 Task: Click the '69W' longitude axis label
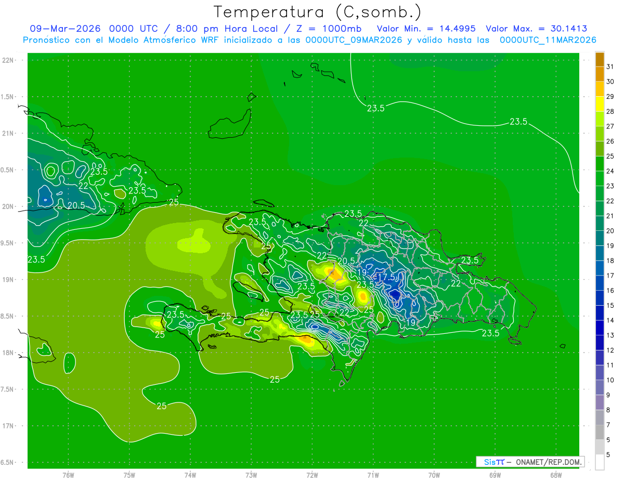pyautogui.click(x=495, y=475)
